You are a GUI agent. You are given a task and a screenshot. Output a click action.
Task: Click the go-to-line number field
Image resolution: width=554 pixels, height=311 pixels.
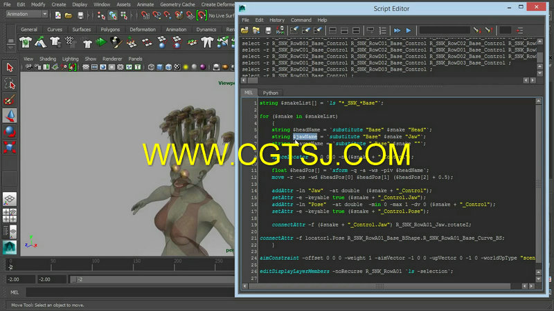point(505,30)
